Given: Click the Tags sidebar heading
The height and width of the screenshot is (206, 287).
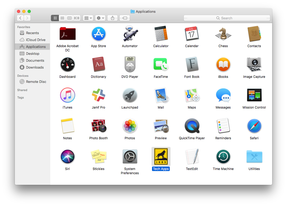Looking at the screenshot, I should (20, 97).
